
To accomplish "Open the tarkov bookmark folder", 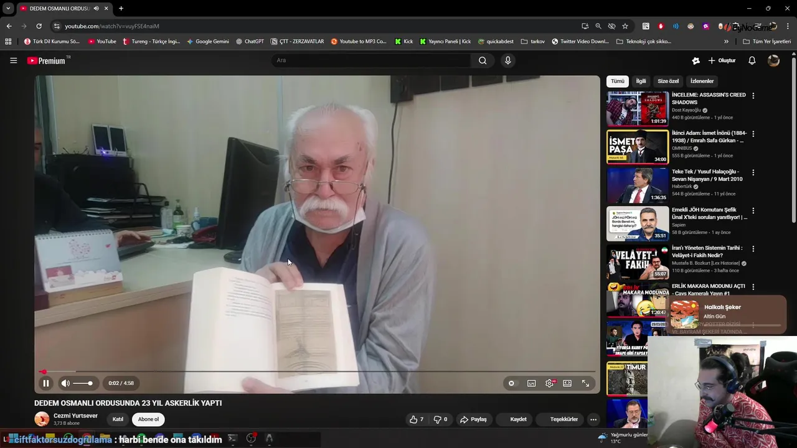I will point(533,42).
